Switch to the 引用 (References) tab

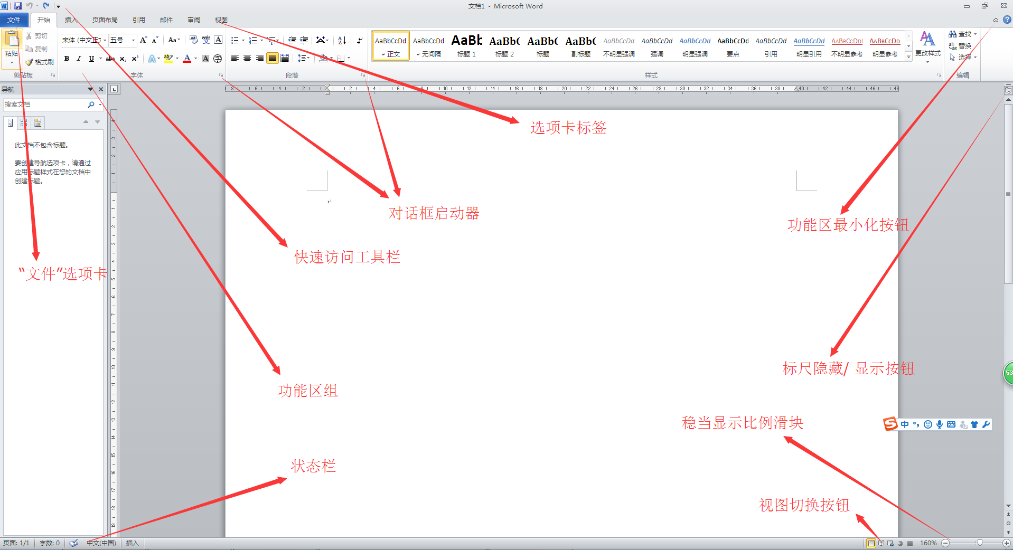138,20
